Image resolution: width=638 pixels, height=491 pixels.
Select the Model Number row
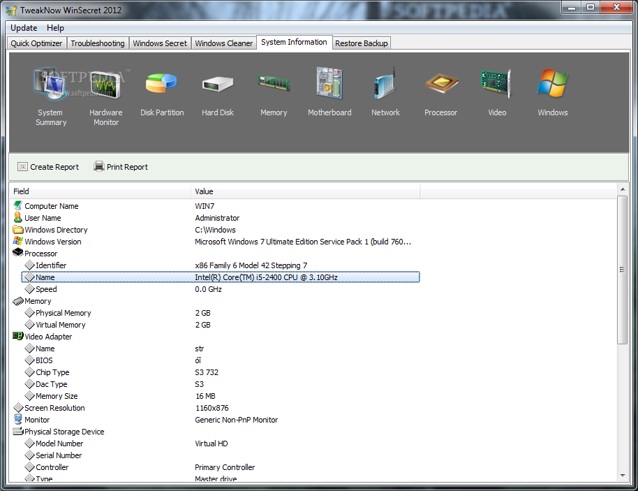[221, 444]
